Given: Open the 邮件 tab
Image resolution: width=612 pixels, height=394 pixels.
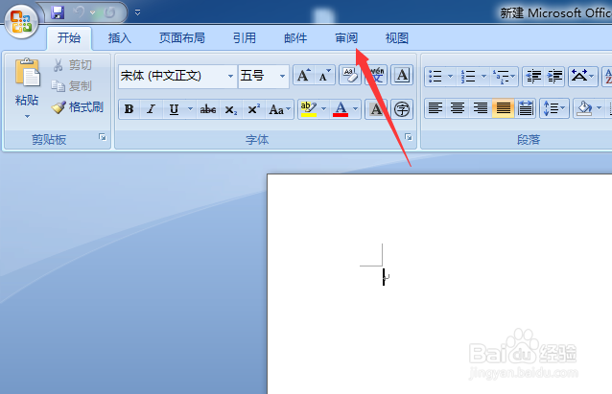Looking at the screenshot, I should [295, 37].
